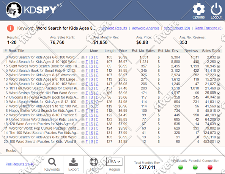Switch to the Books tab
Screen dimensions: 225x174
click(x=11, y=150)
